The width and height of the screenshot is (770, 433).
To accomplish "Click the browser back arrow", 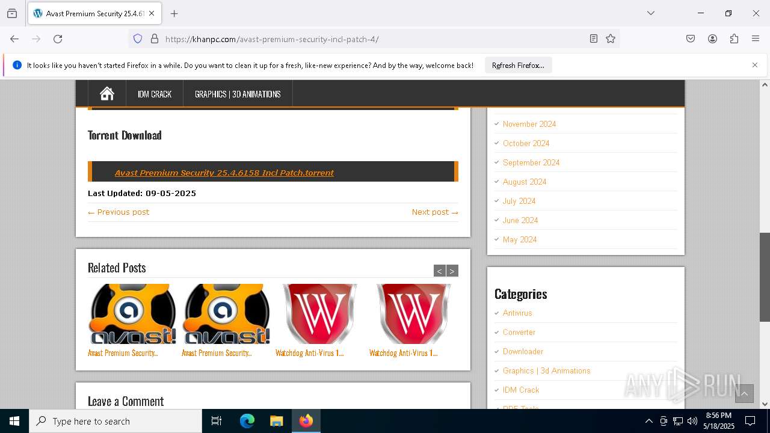I will 14,39.
